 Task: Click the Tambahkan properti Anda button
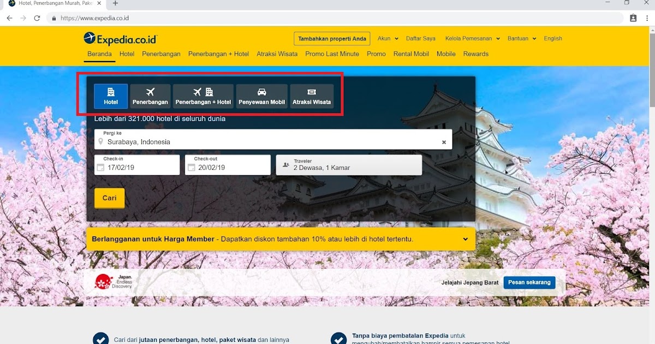click(332, 39)
